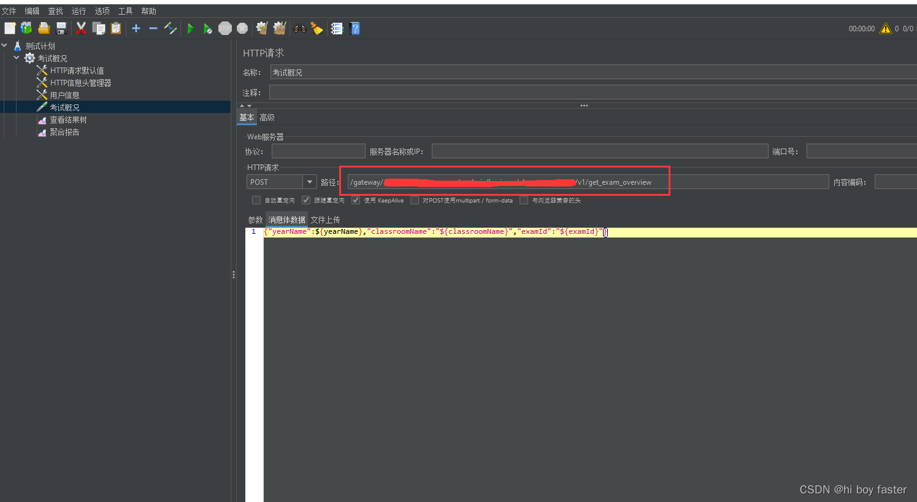917x502 pixels.
Task: Click the Shutdown grey X icon
Action: (x=242, y=28)
